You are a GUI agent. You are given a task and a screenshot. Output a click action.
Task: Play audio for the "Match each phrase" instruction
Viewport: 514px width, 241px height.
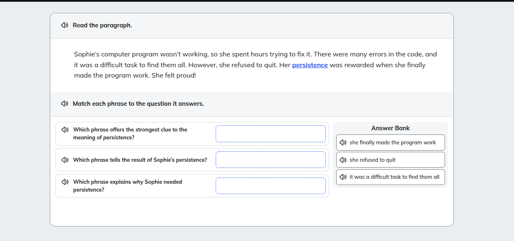click(64, 103)
